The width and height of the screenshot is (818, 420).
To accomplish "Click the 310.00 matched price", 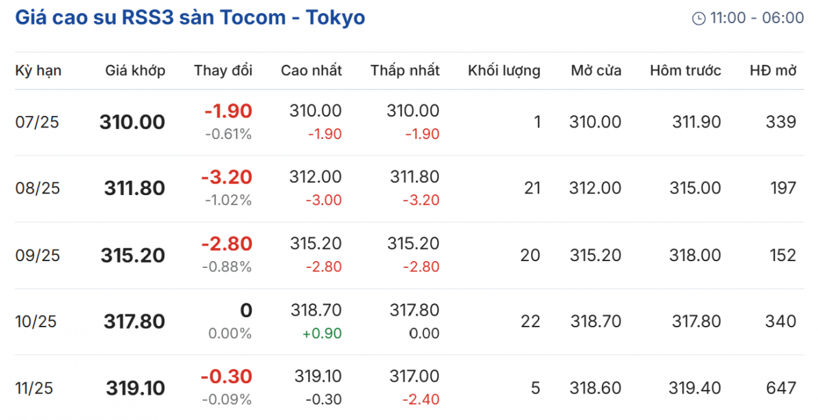I will (132, 123).
